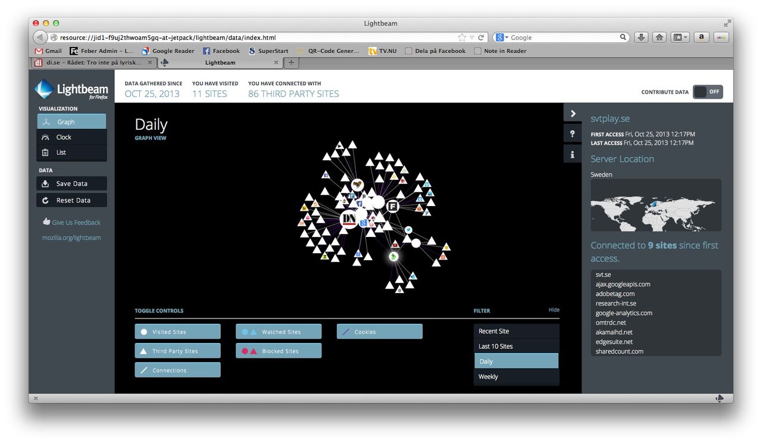Select the Daily filter
Viewport: 762px width, 443px height.
click(x=517, y=361)
